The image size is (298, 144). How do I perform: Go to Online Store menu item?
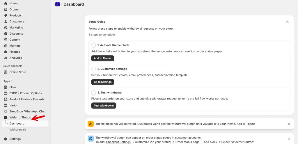point(17,72)
